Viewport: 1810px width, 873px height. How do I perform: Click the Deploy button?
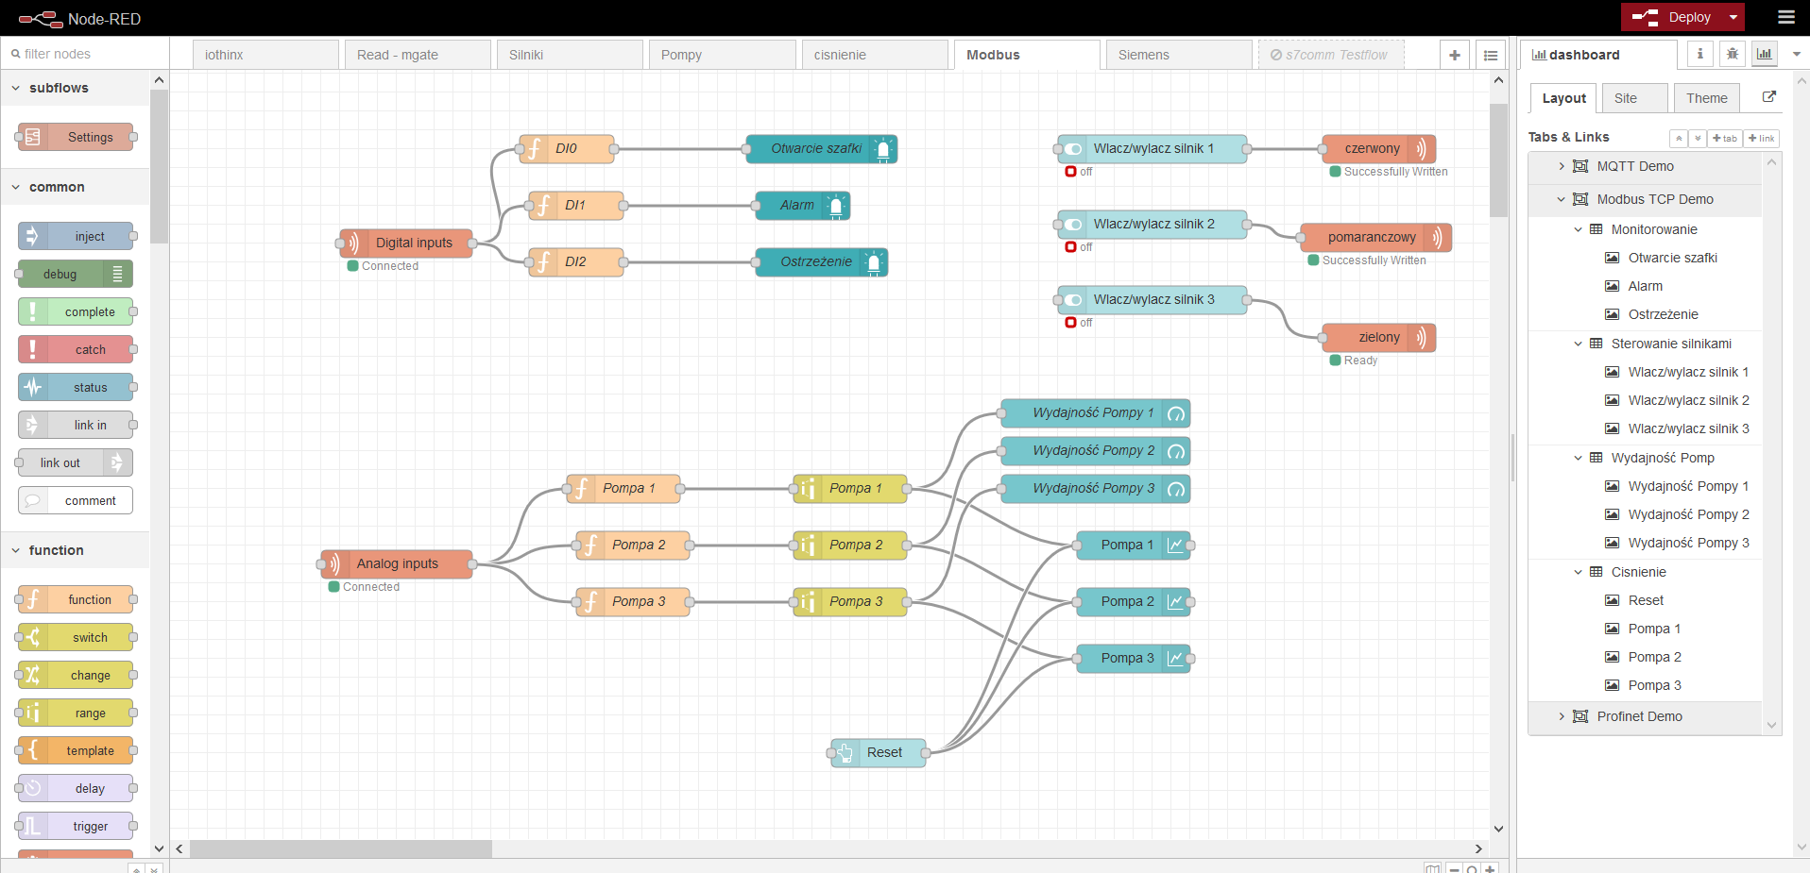[1673, 17]
